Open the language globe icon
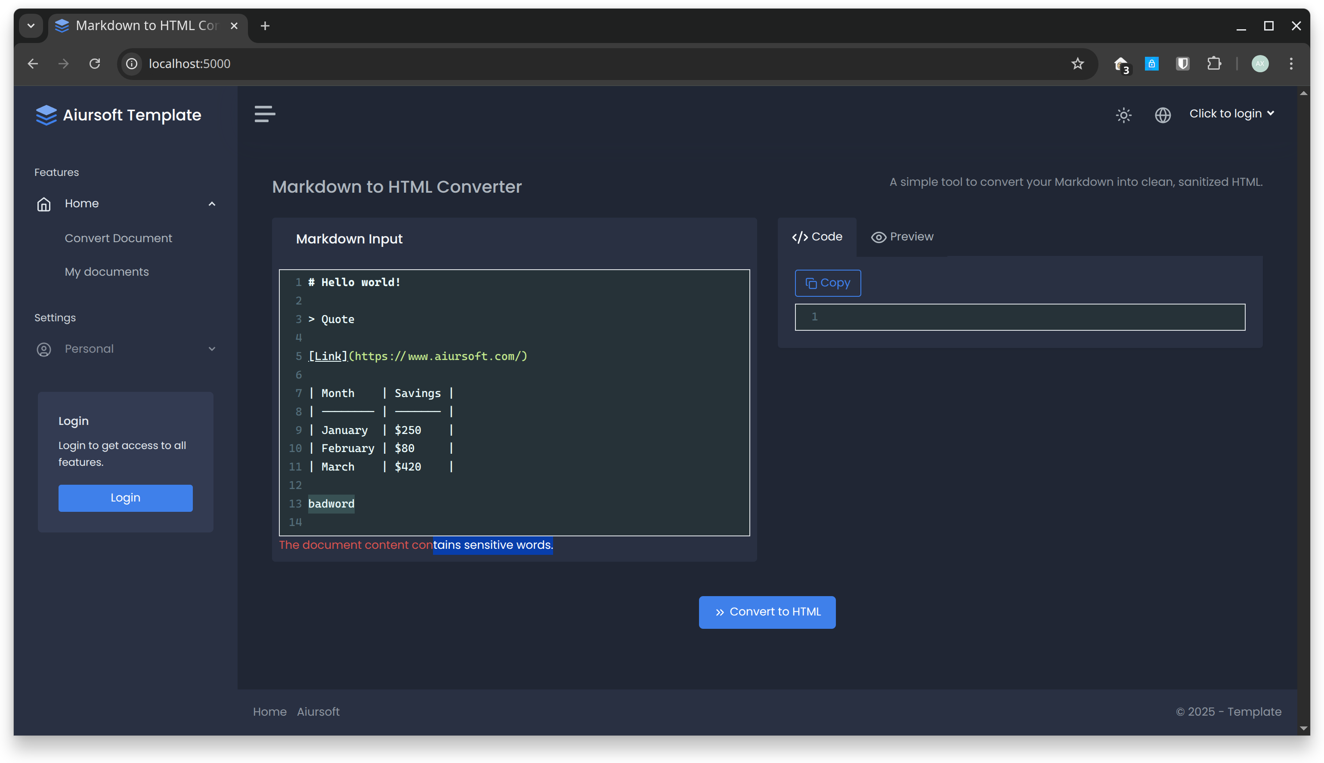This screenshot has height=763, width=1324. (1163, 115)
